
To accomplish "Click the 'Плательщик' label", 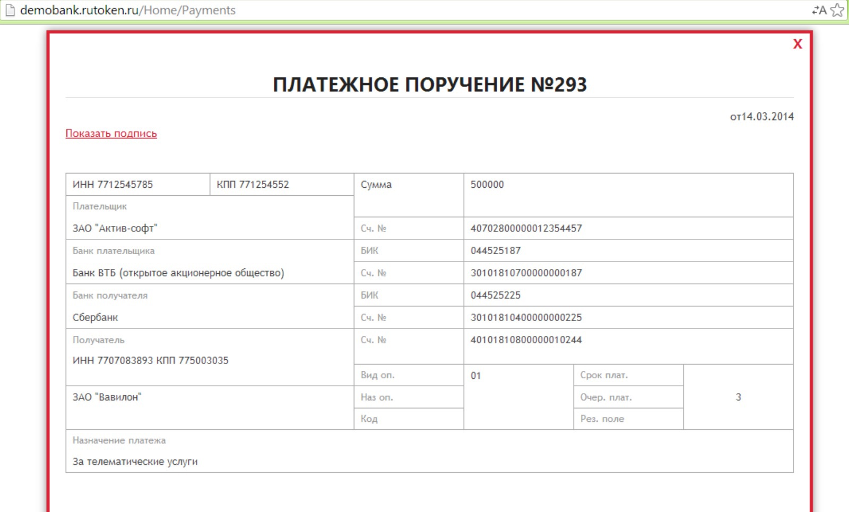I will click(x=100, y=206).
